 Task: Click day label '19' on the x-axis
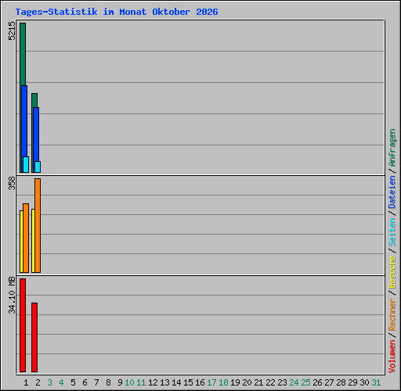click(x=235, y=382)
